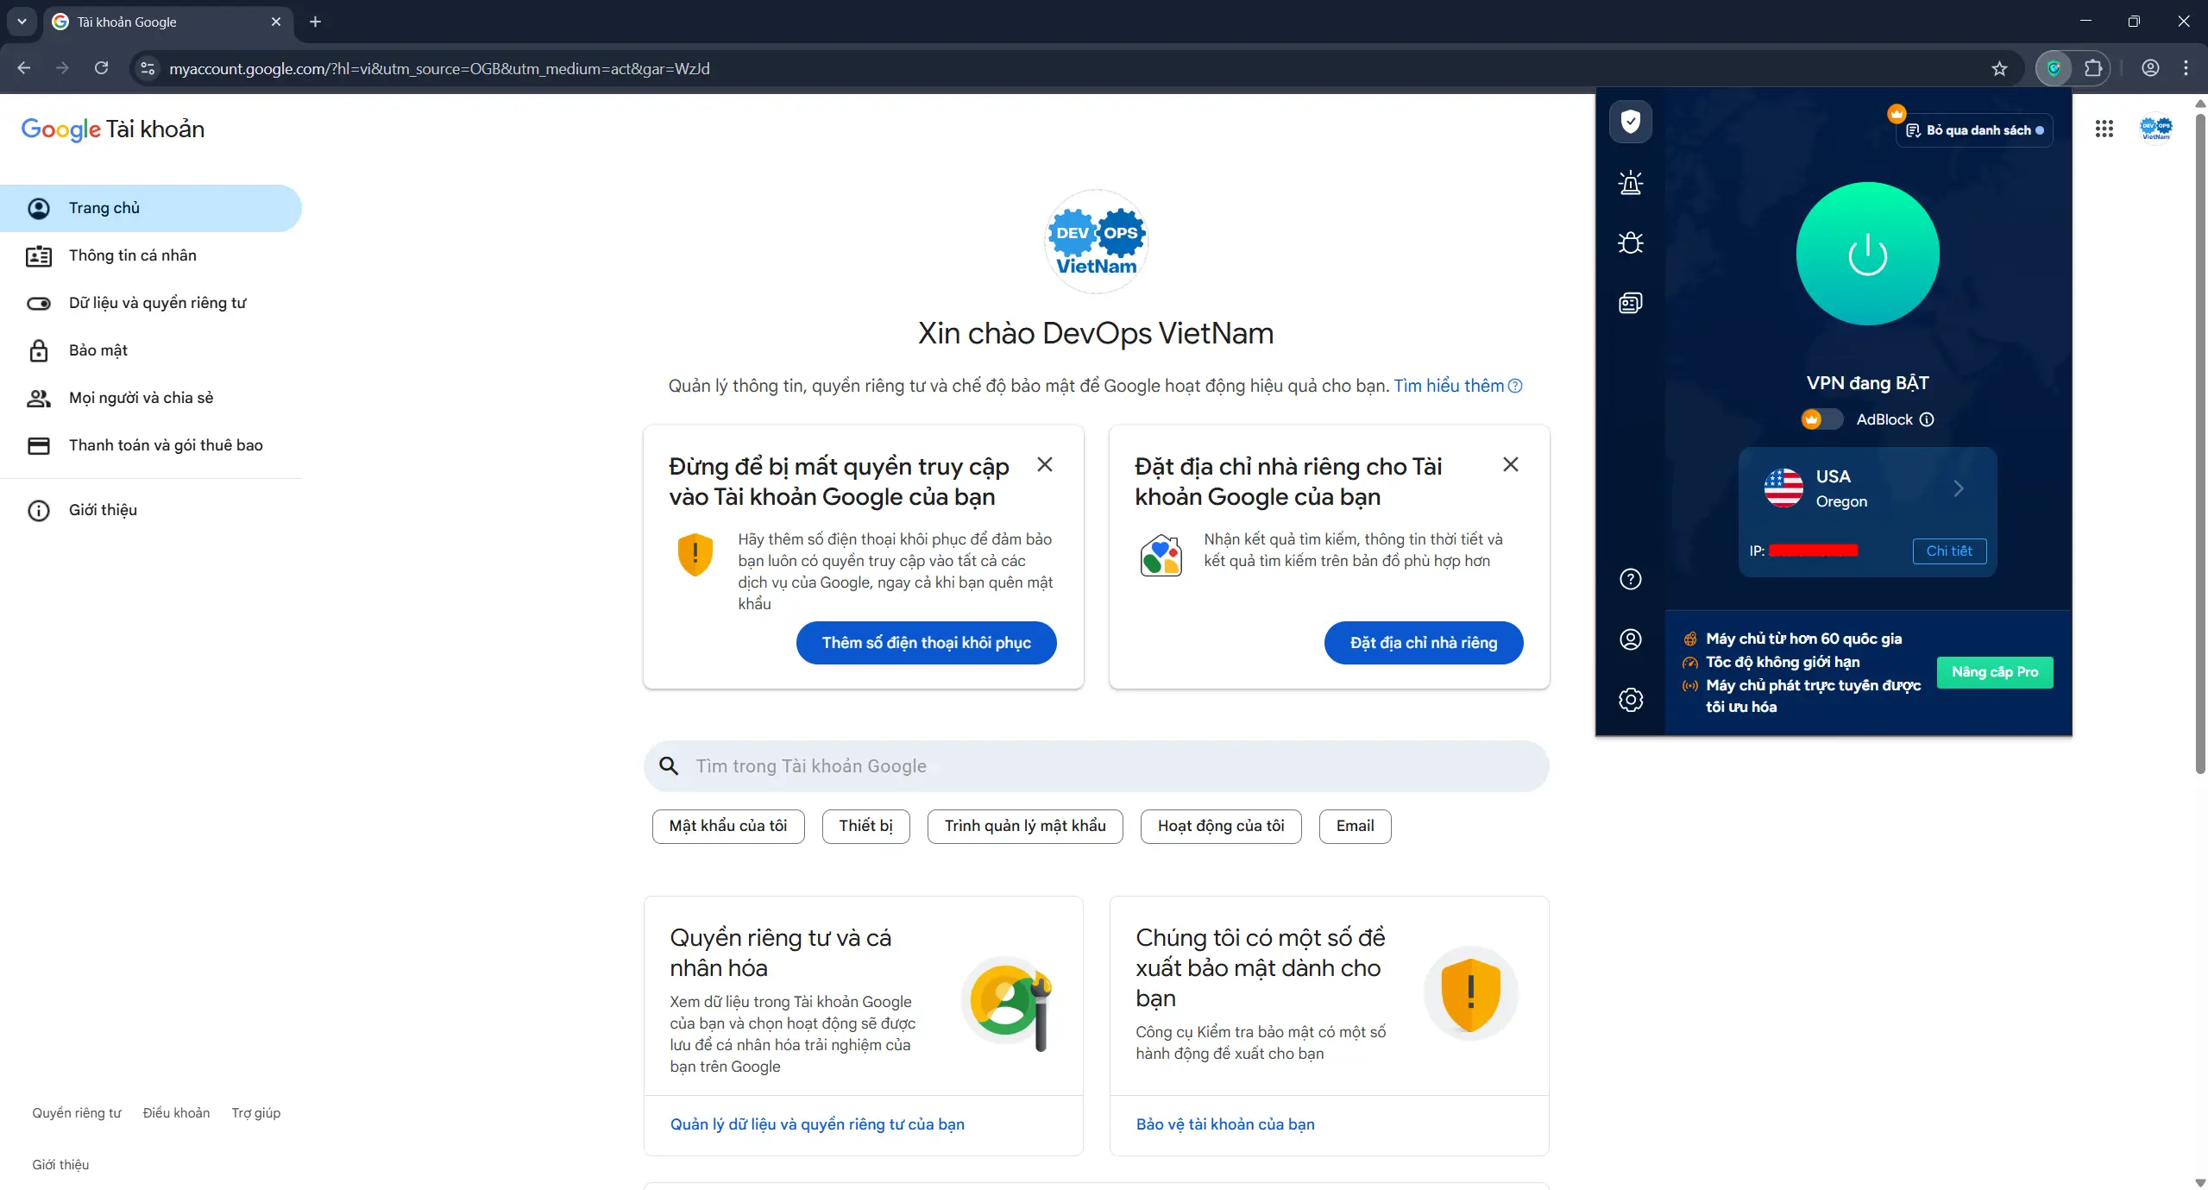Viewport: 2208px width, 1190px height.
Task: Click the Trợ giúp footer link
Action: [x=255, y=1113]
